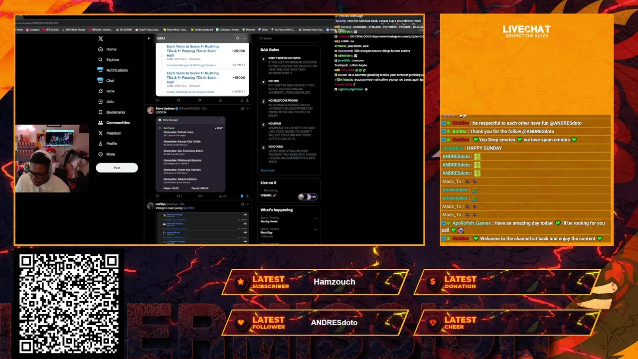The image size is (638, 359).
Task: Collapse the Pick Receipt card chevron
Action: pos(221,120)
